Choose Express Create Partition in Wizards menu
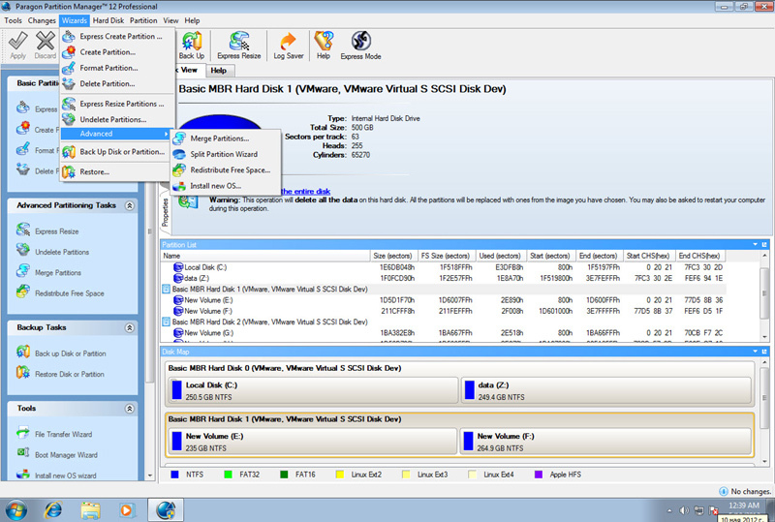Viewport: 775px width, 522px height. click(117, 36)
